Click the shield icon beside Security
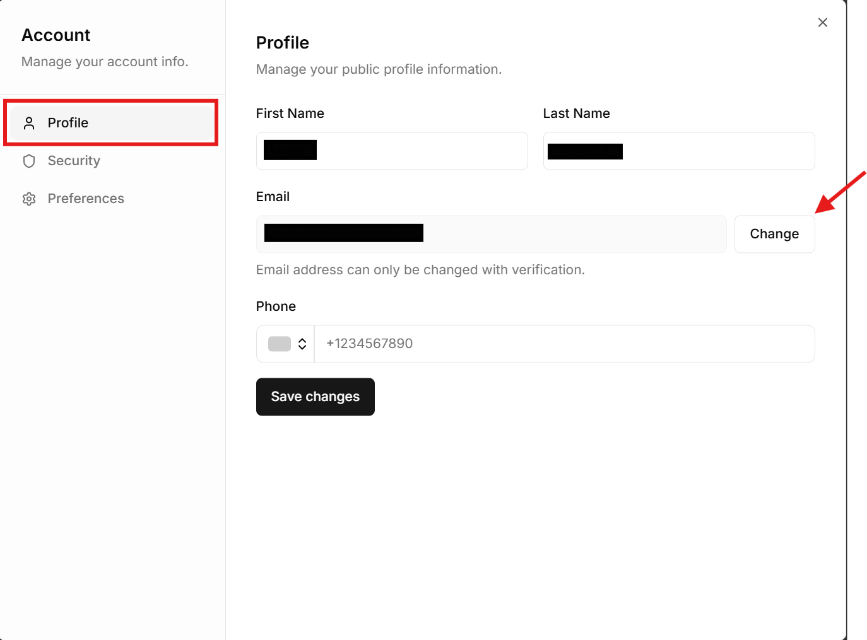The image size is (867, 640). point(29,161)
